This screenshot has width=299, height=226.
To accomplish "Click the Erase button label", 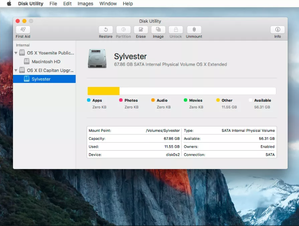I will (x=141, y=36).
